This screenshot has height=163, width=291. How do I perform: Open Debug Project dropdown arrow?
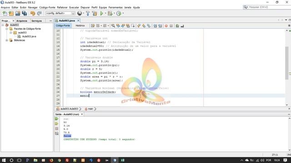[x=114, y=13]
